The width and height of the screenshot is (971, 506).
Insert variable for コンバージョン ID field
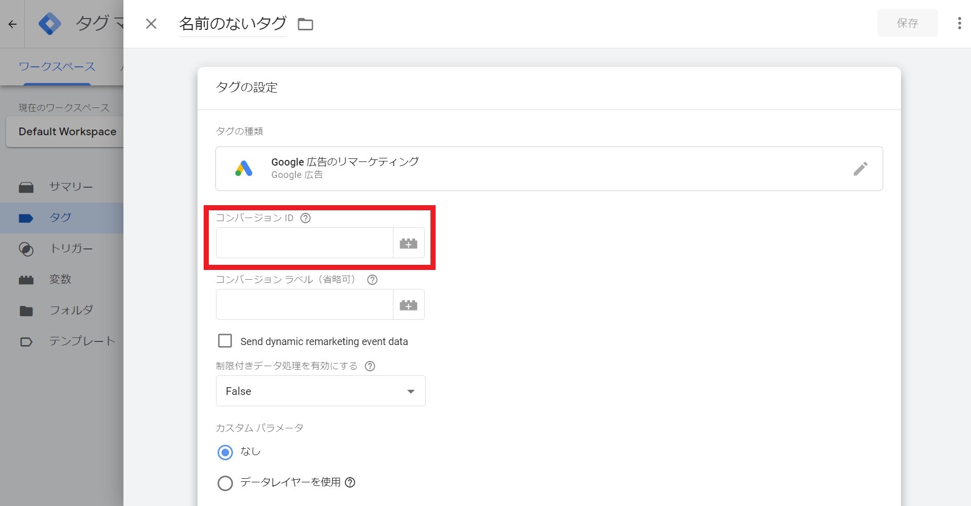(409, 243)
